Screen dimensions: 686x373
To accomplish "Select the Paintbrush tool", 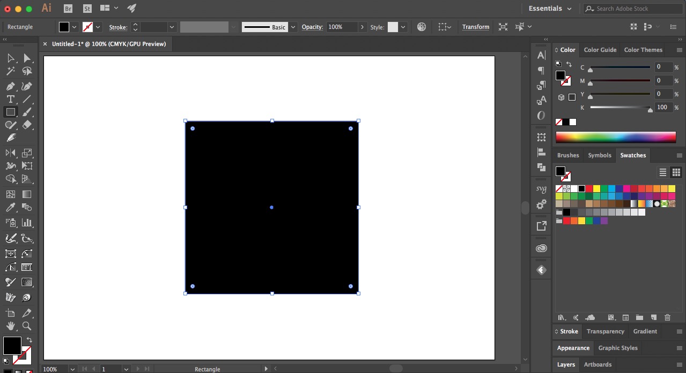I will click(x=27, y=112).
